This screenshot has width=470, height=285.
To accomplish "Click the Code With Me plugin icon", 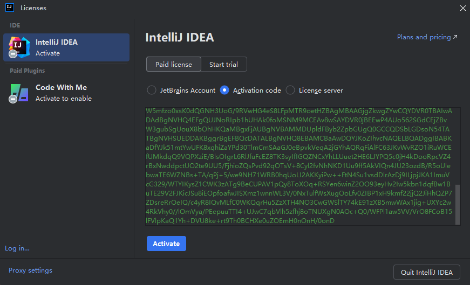I will point(19,93).
